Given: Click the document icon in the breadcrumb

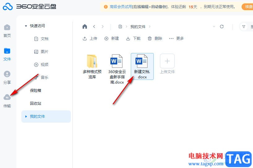Looking at the screenshot, I should point(120,27).
